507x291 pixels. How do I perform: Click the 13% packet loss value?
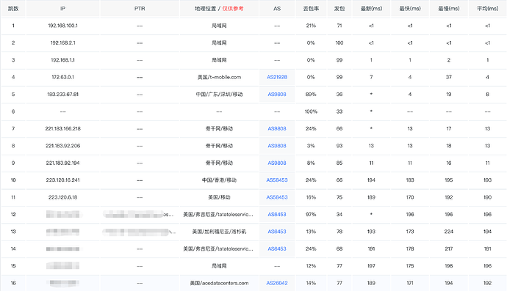point(311,232)
